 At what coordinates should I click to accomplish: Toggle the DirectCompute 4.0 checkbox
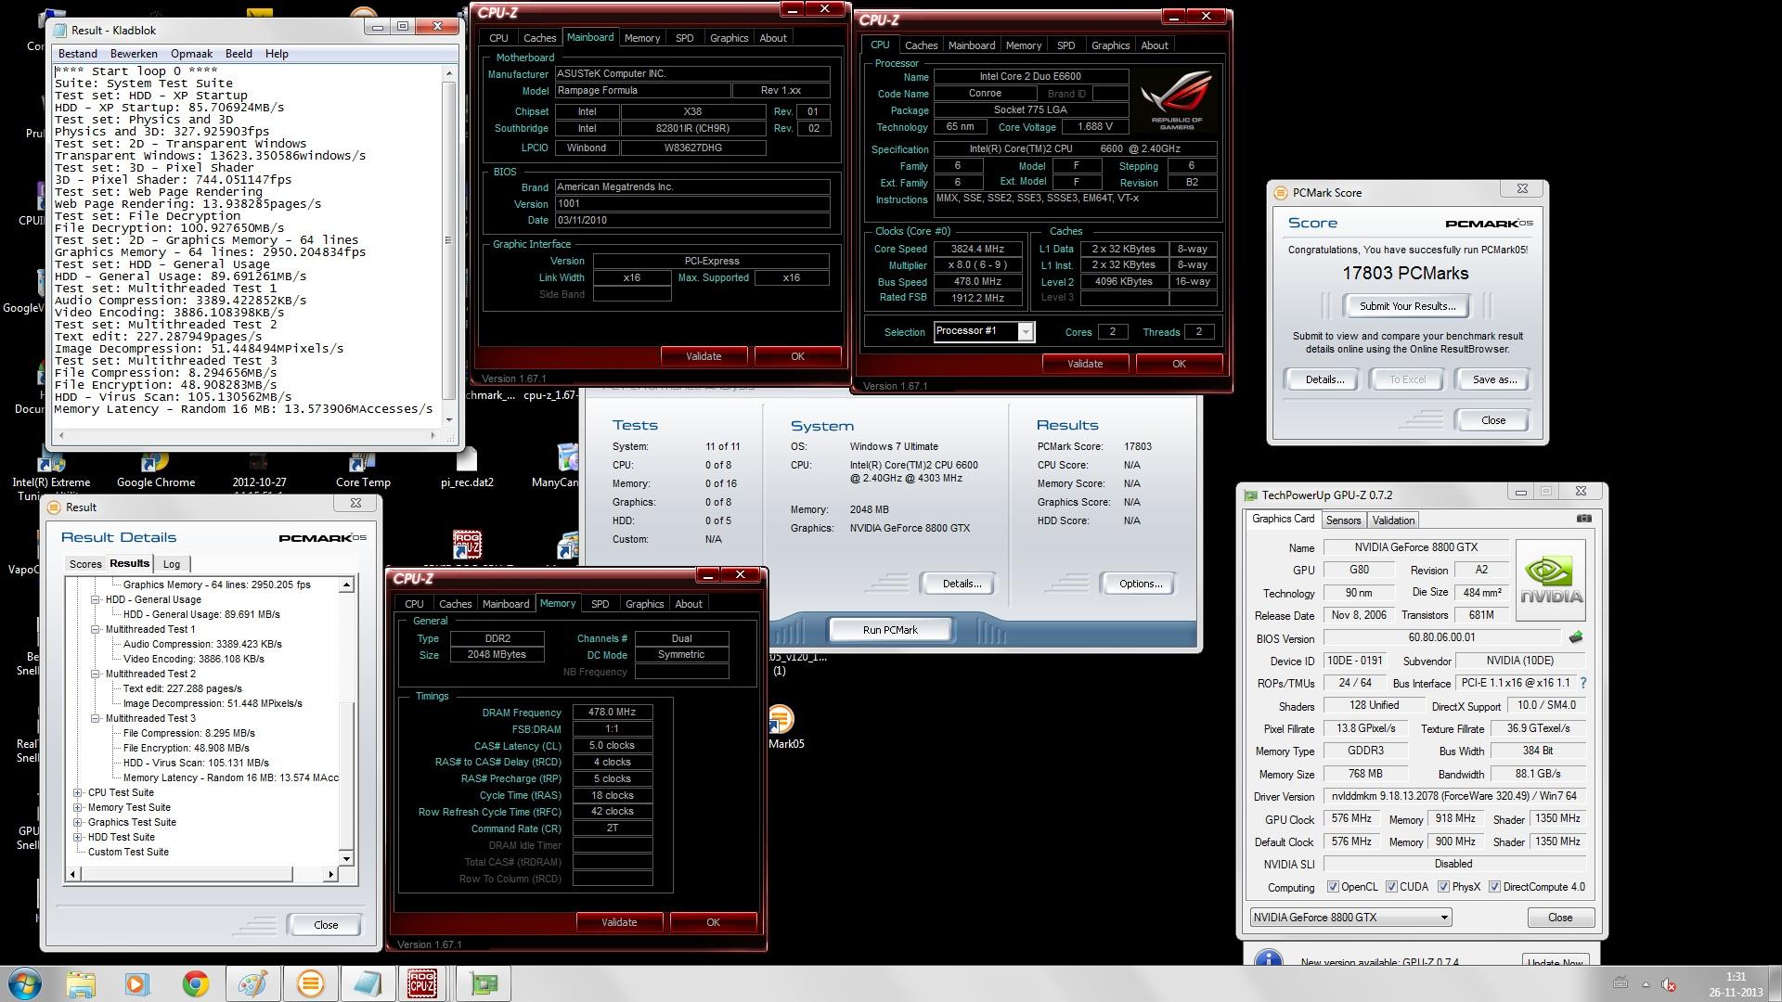[1494, 887]
